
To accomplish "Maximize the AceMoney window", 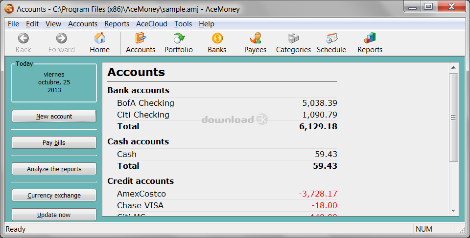I will click(429, 6).
